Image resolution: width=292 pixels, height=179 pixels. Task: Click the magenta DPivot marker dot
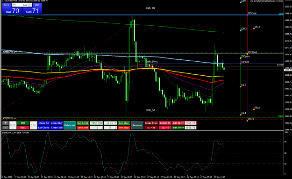coord(241,64)
